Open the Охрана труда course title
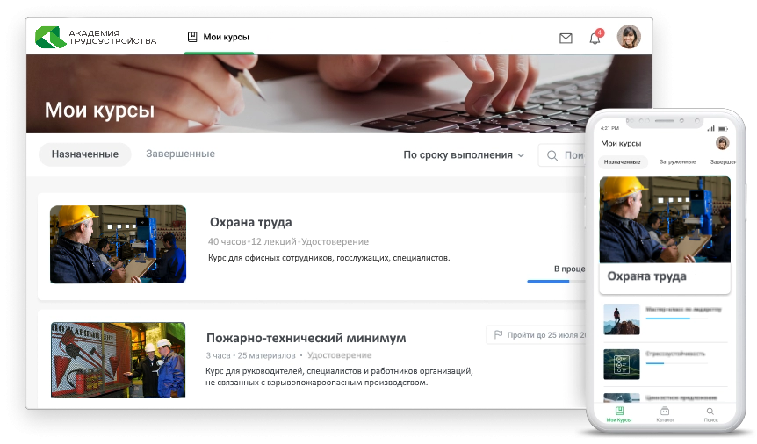Viewport: 757px width, 444px height. coord(250,222)
